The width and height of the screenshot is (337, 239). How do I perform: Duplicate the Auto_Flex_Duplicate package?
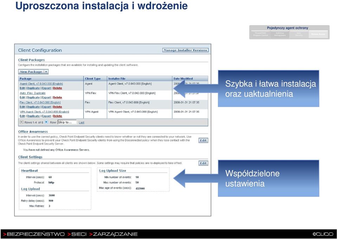click(33, 97)
